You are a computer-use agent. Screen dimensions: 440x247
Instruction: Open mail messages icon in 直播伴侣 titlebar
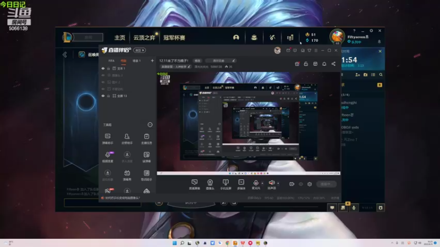(x=288, y=50)
